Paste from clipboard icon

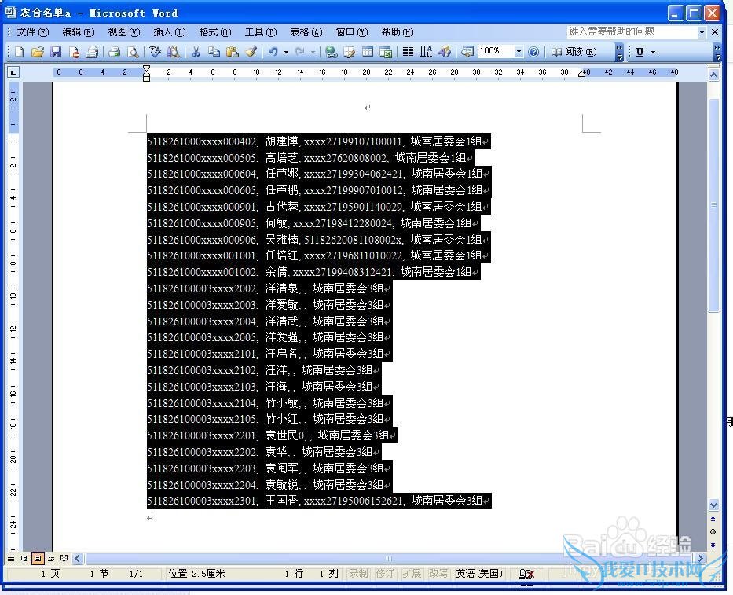(233, 52)
